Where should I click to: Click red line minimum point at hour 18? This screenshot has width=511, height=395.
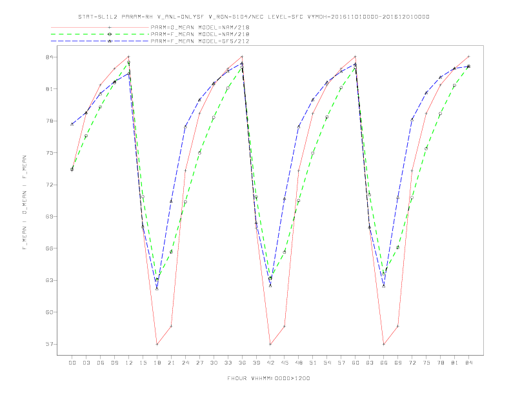[x=157, y=344]
